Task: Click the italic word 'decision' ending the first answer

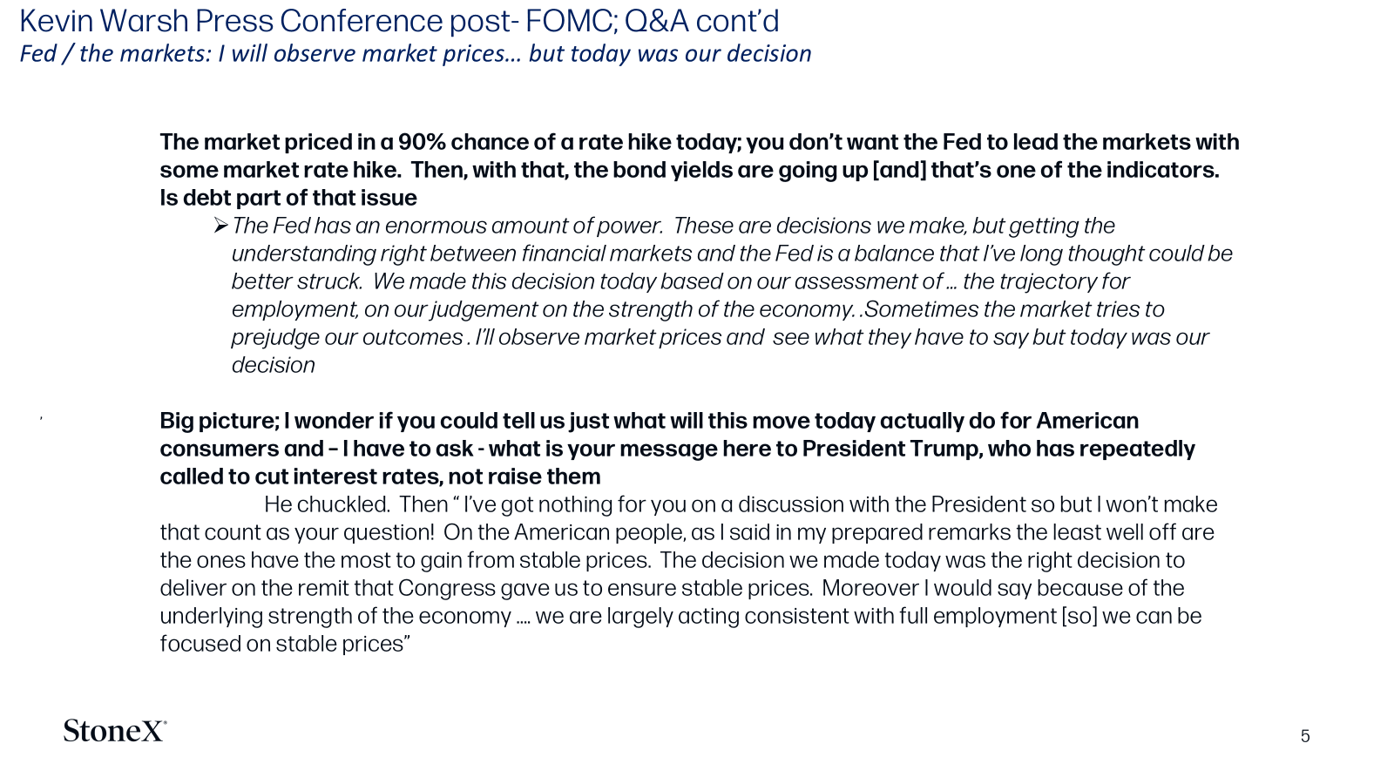Action: click(x=274, y=365)
